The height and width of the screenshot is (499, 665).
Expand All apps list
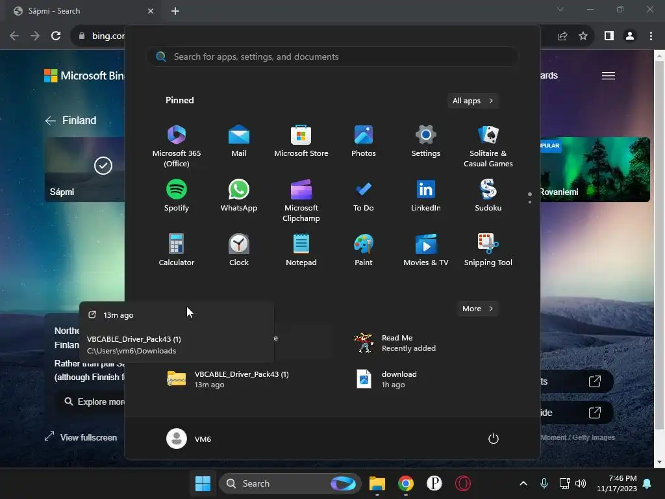pos(473,101)
